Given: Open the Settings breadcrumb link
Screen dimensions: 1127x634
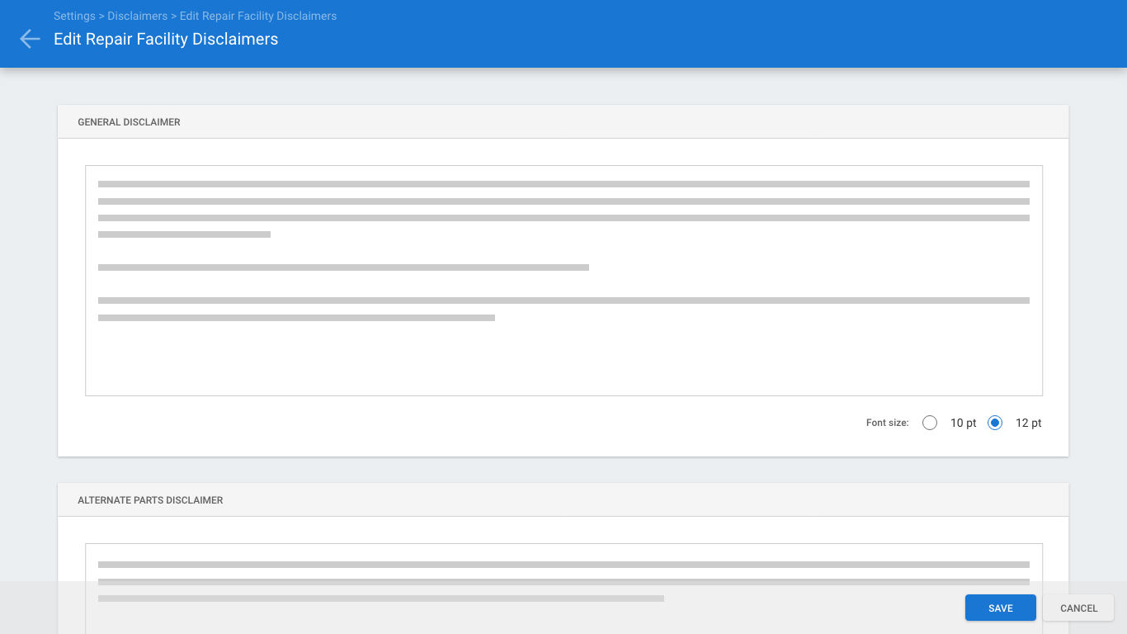Looking at the screenshot, I should (x=73, y=16).
